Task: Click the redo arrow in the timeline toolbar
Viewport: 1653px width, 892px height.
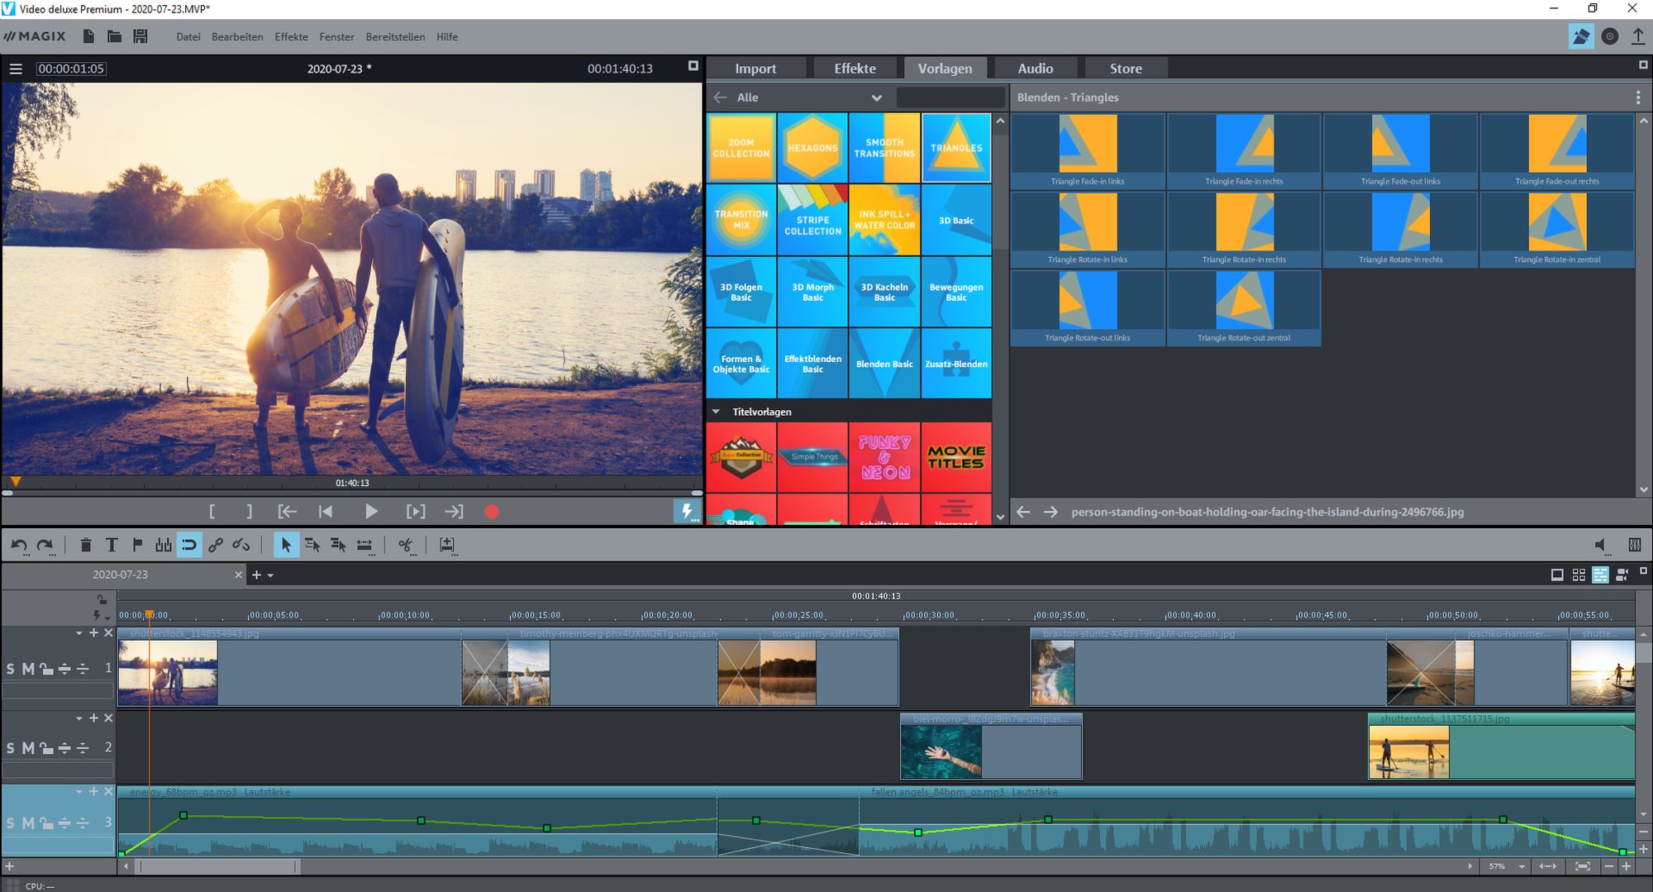Action: tap(45, 546)
